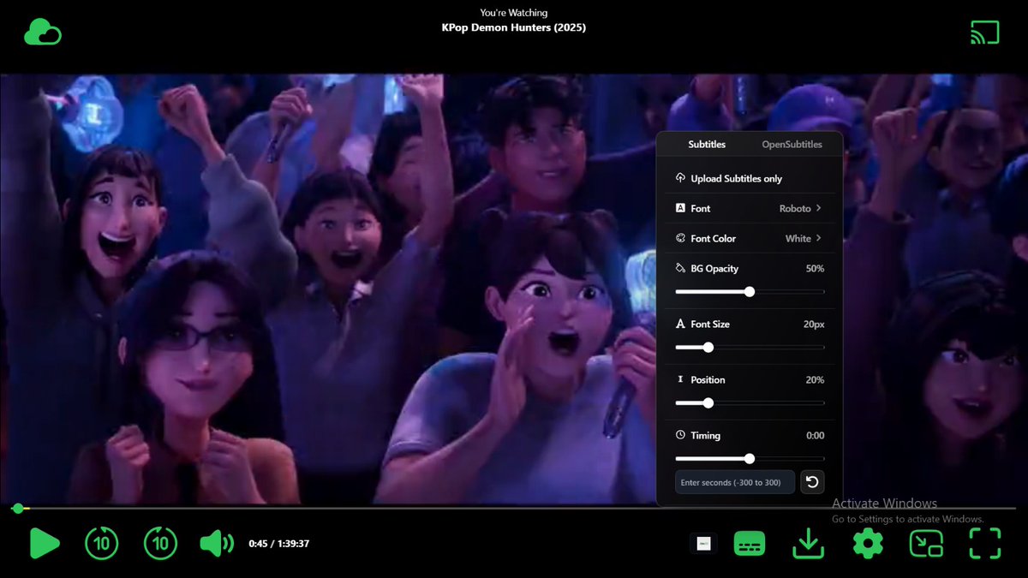Adjust the subtitle Timing slider

tap(750, 459)
